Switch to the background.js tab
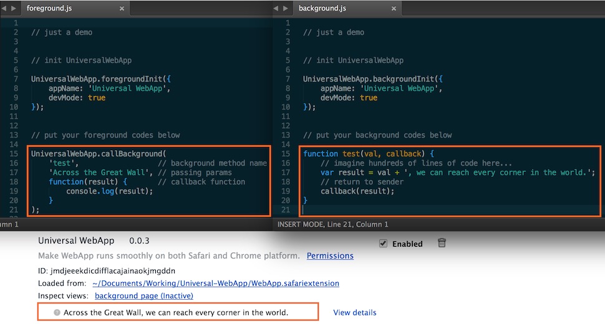 [x=347, y=8]
